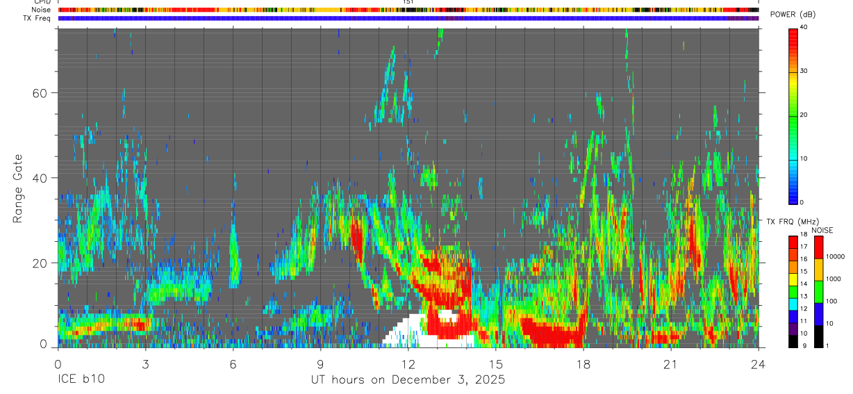Click the x-axis tick label '3'
This screenshot has width=853, height=394.
tap(145, 364)
